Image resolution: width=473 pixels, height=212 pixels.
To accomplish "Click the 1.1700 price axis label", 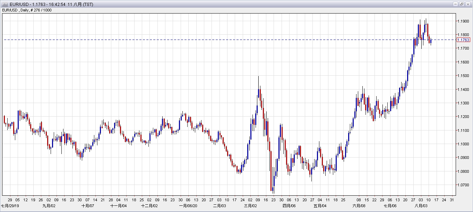I will [463, 49].
